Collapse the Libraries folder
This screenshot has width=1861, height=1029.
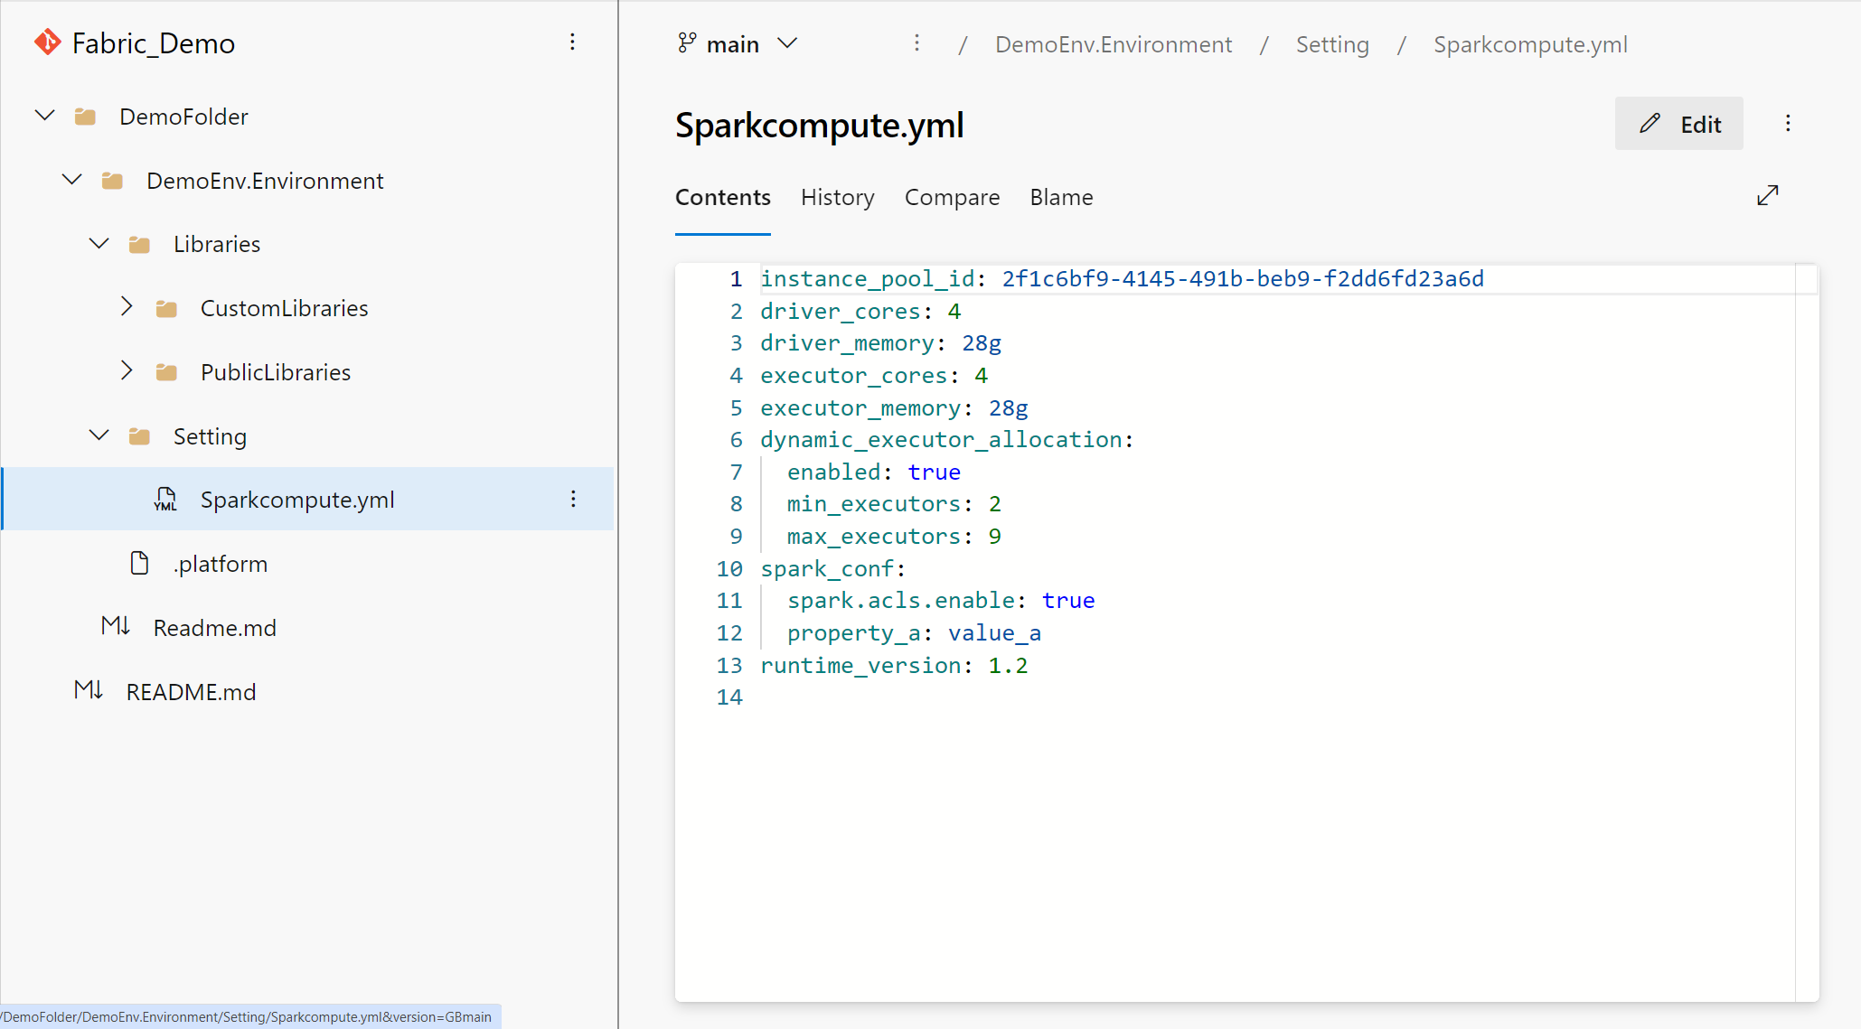99,243
